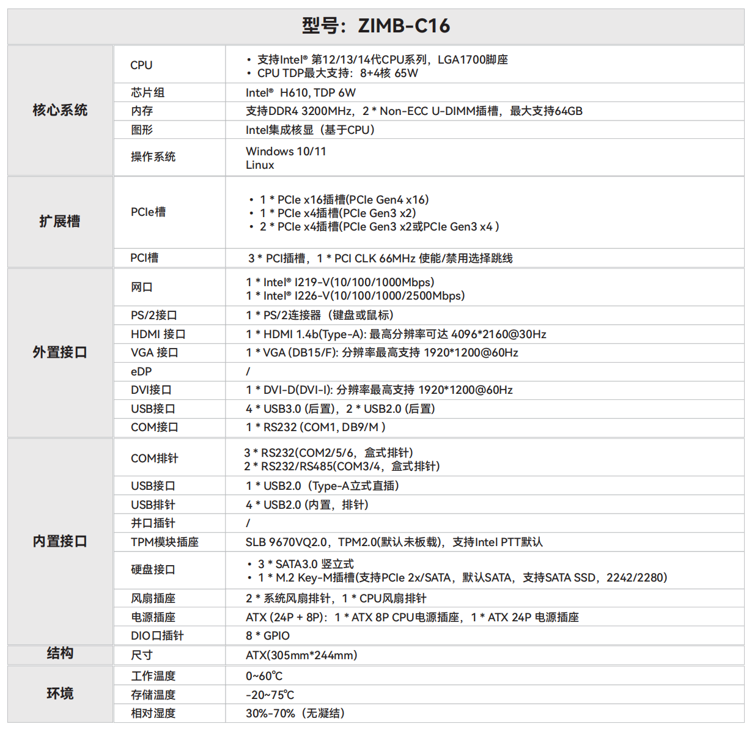
Task: Select the 外置接口 category cell
Action: [60, 352]
